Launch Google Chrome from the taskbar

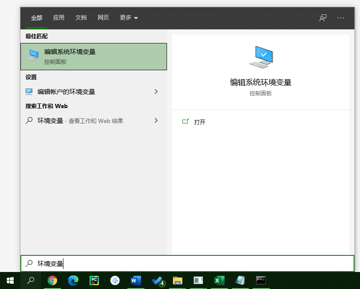(52, 280)
